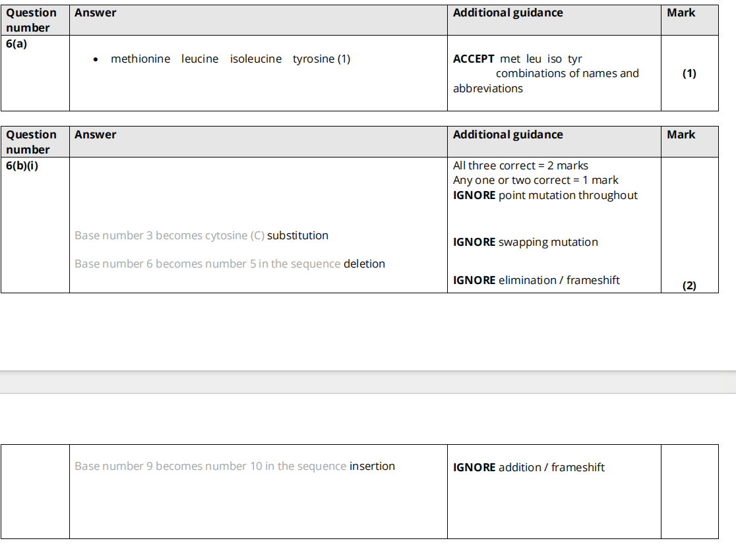Click the question number 6(a) cell
Viewport: 736px width, 547px height.
pos(17,44)
